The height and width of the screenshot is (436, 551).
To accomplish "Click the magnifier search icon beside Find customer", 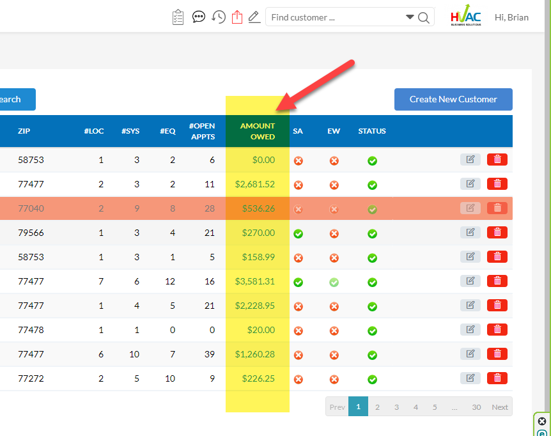I will pyautogui.click(x=424, y=17).
